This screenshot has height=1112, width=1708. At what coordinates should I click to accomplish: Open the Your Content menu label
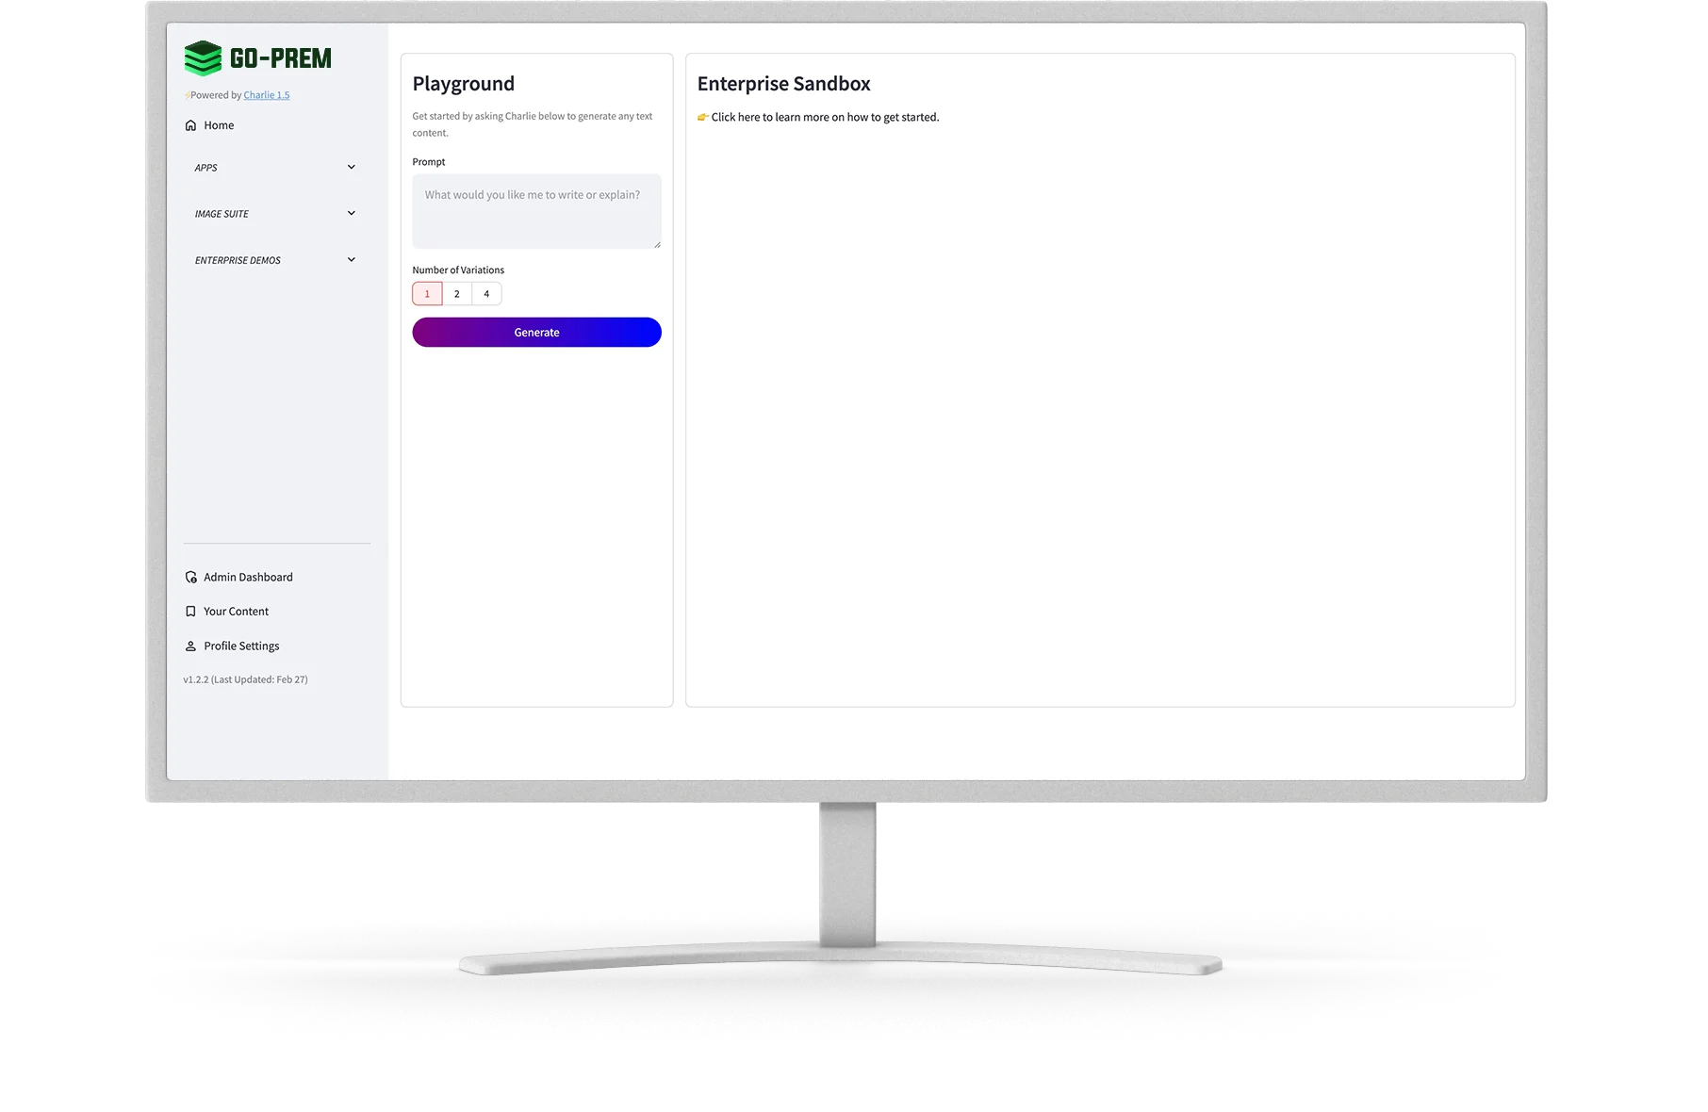[x=236, y=612]
